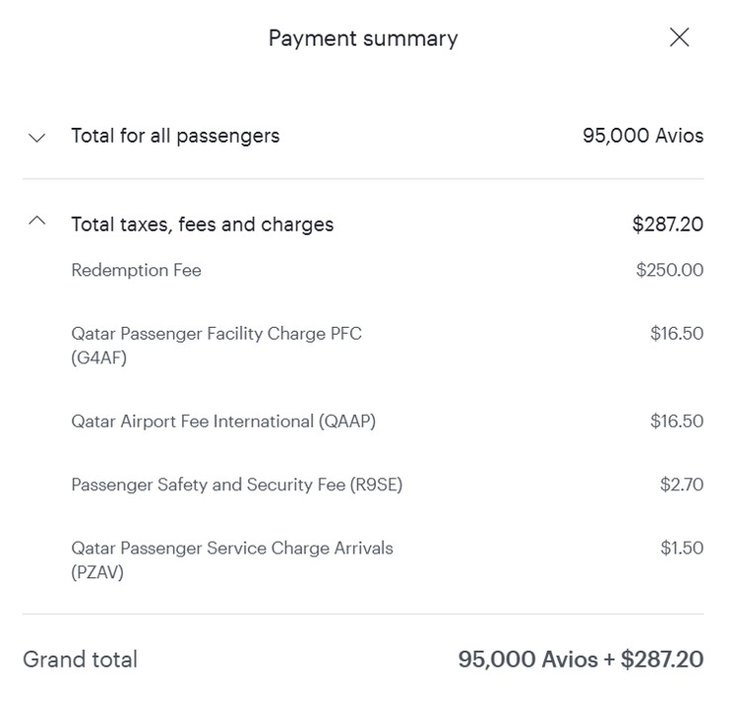Select the $2.70 security fee amount

[x=682, y=484]
